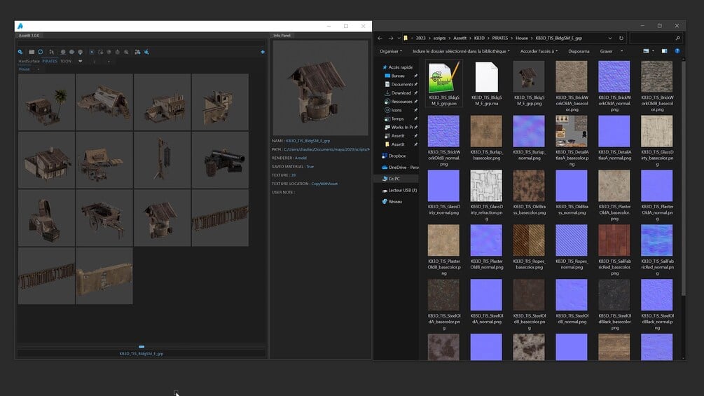Screen dimensions: 704x396
Task: Open the view layout options dropdown
Action: tap(654, 51)
